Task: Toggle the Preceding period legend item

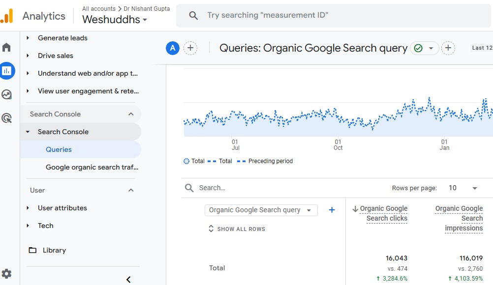Action: point(265,161)
